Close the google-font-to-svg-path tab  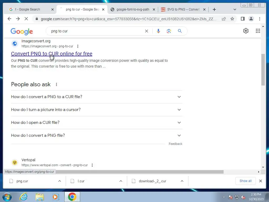pos(154,9)
